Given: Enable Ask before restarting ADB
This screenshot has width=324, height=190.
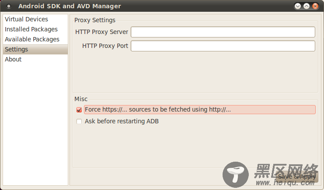Looking at the screenshot, I should point(79,122).
